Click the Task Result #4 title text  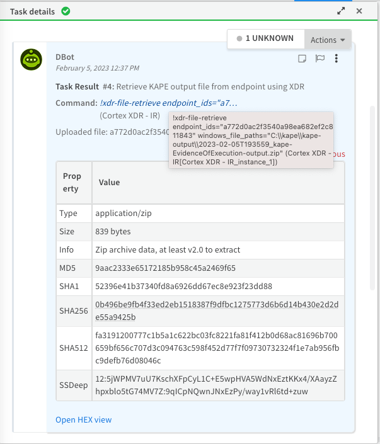[x=180, y=86]
